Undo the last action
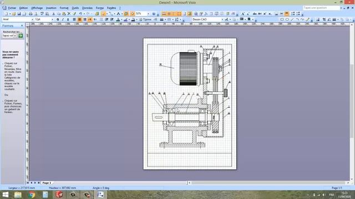The image size is (355, 199). (80, 14)
